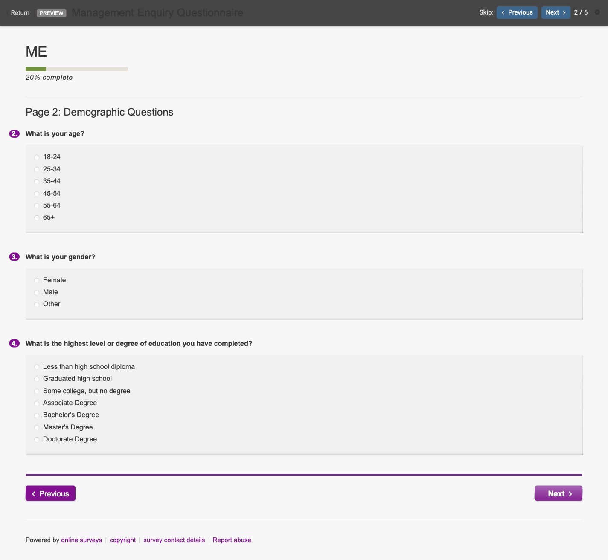
Task: Click the PREVIEW badge in the top bar
Action: click(x=52, y=13)
